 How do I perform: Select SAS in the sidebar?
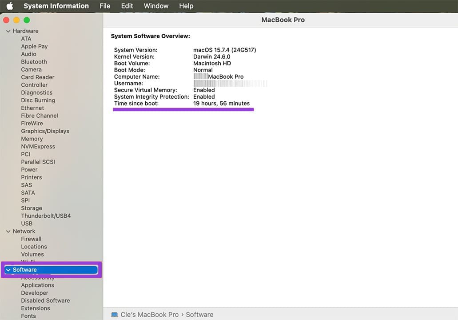pyautogui.click(x=26, y=185)
